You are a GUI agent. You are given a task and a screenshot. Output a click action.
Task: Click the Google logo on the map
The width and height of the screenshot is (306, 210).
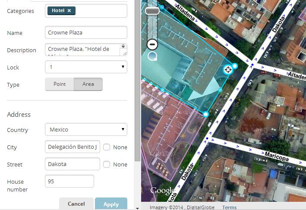[162, 191]
